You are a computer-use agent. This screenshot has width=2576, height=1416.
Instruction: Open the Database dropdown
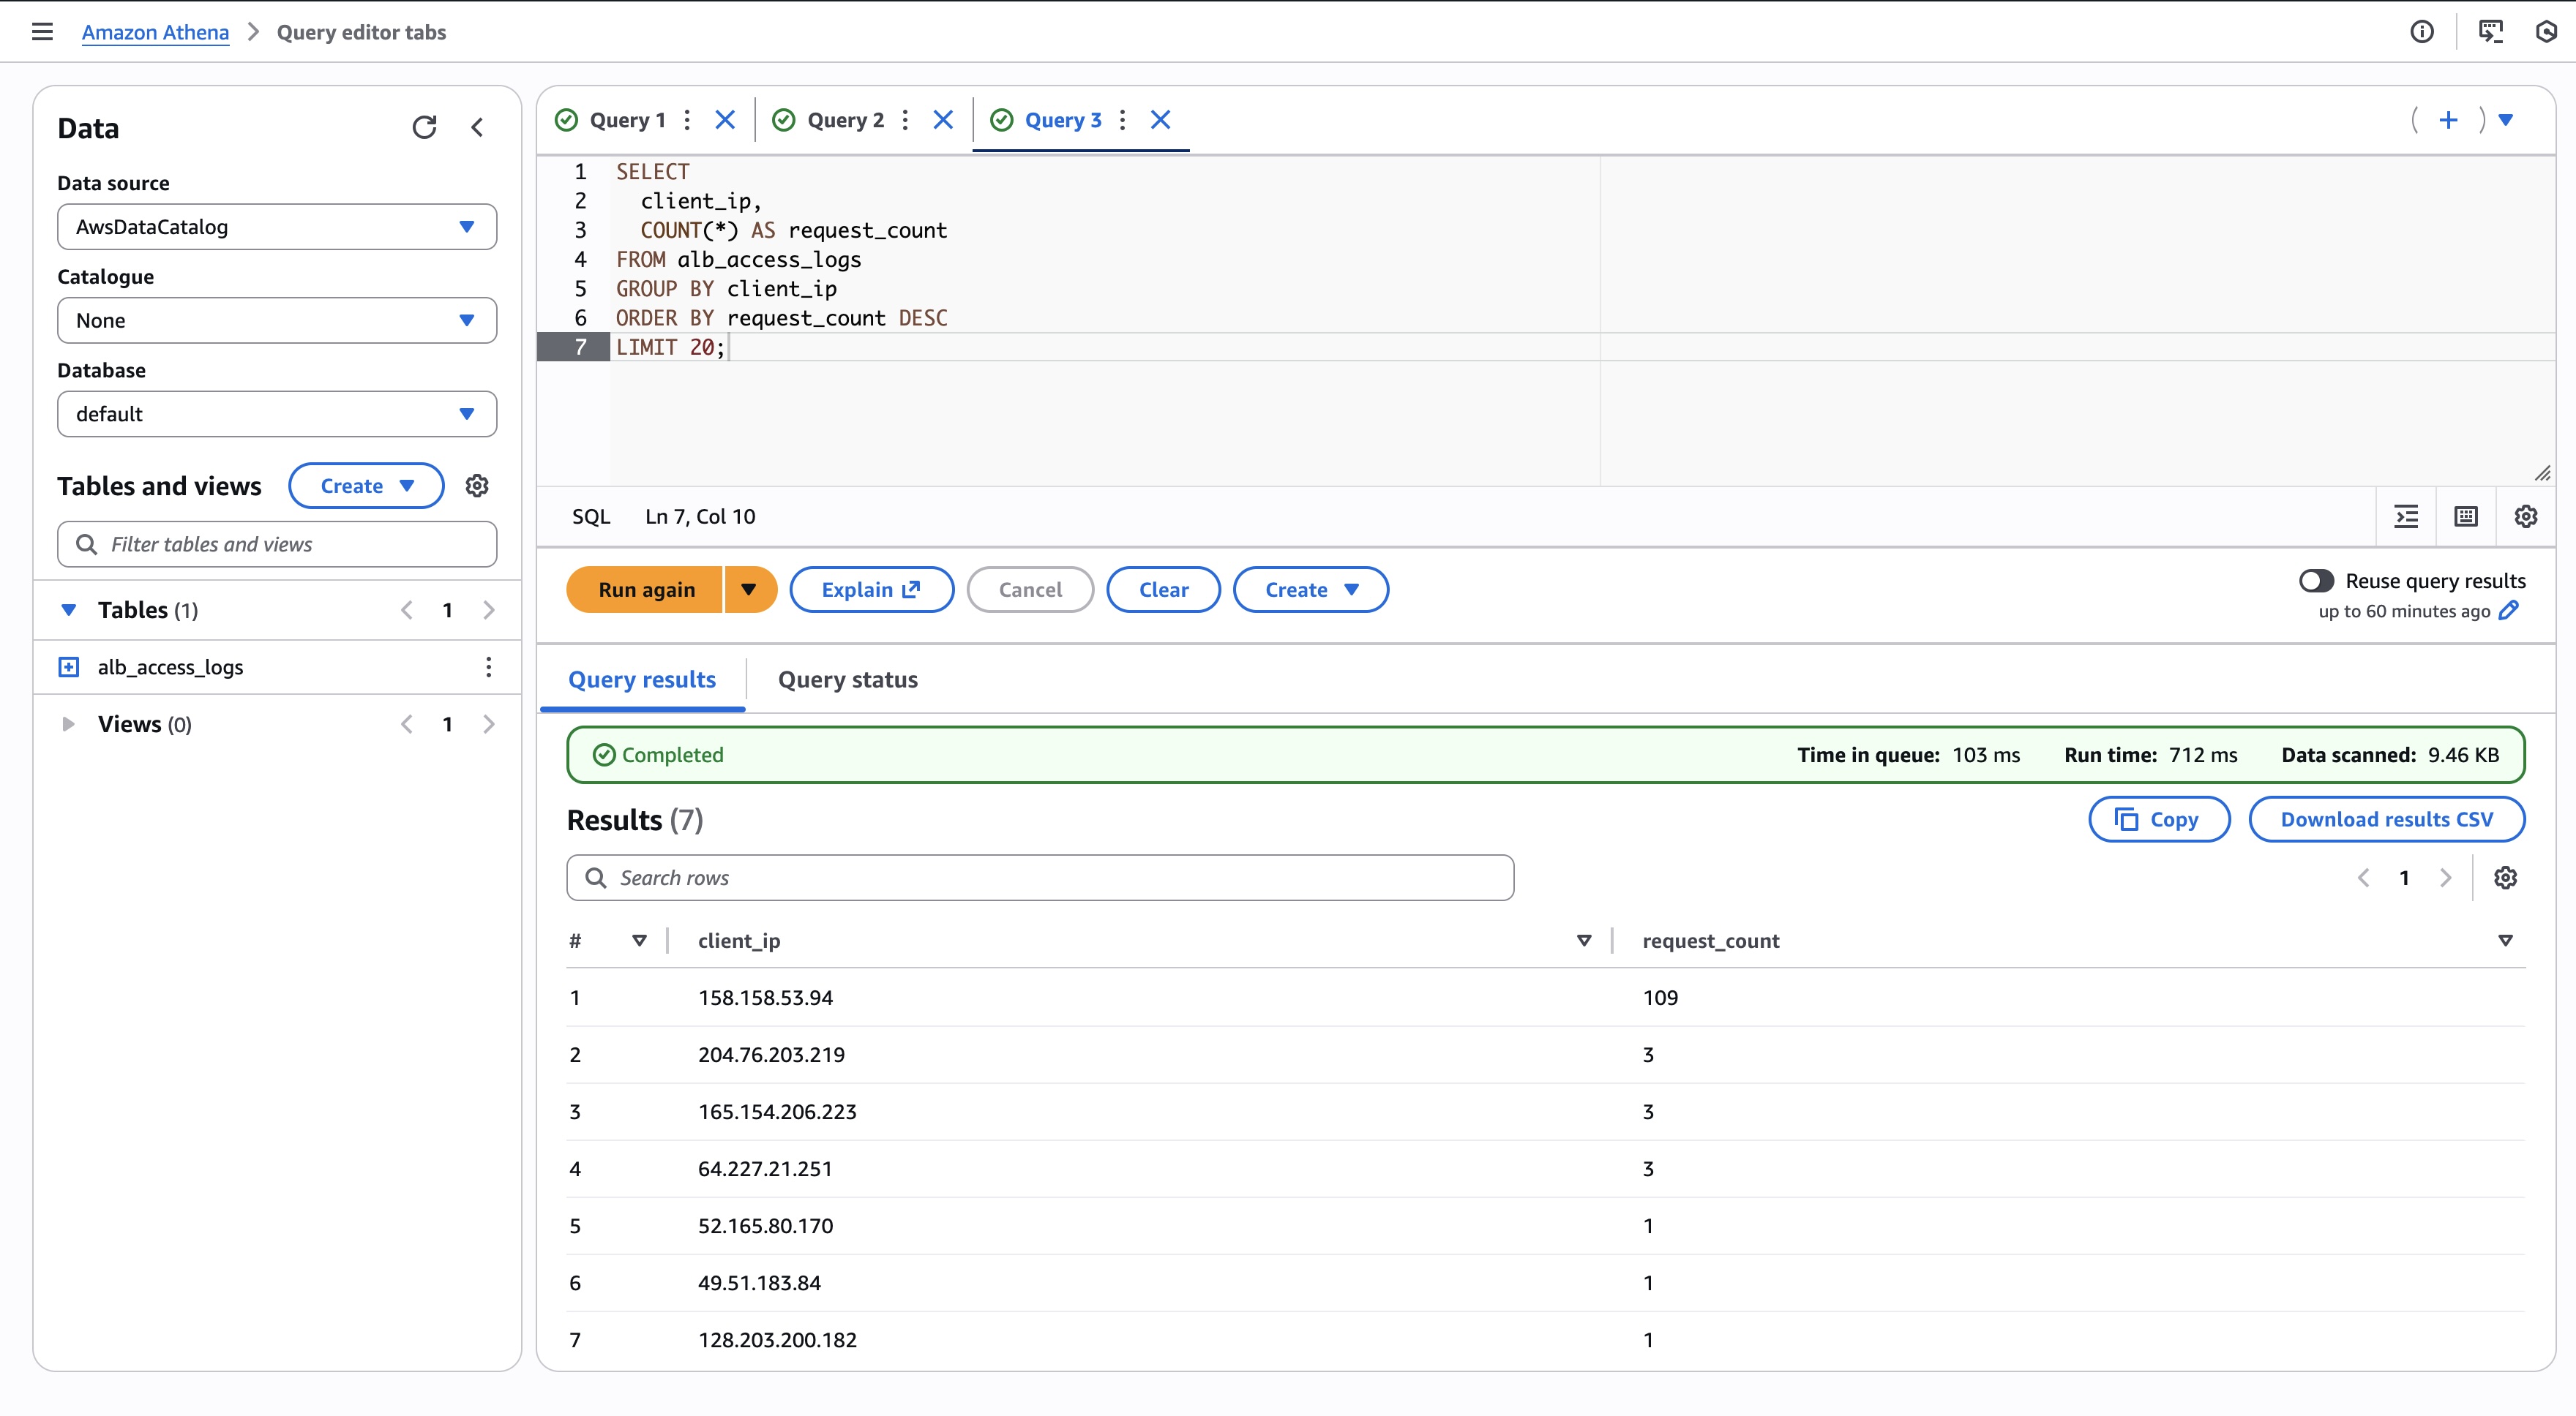(277, 414)
